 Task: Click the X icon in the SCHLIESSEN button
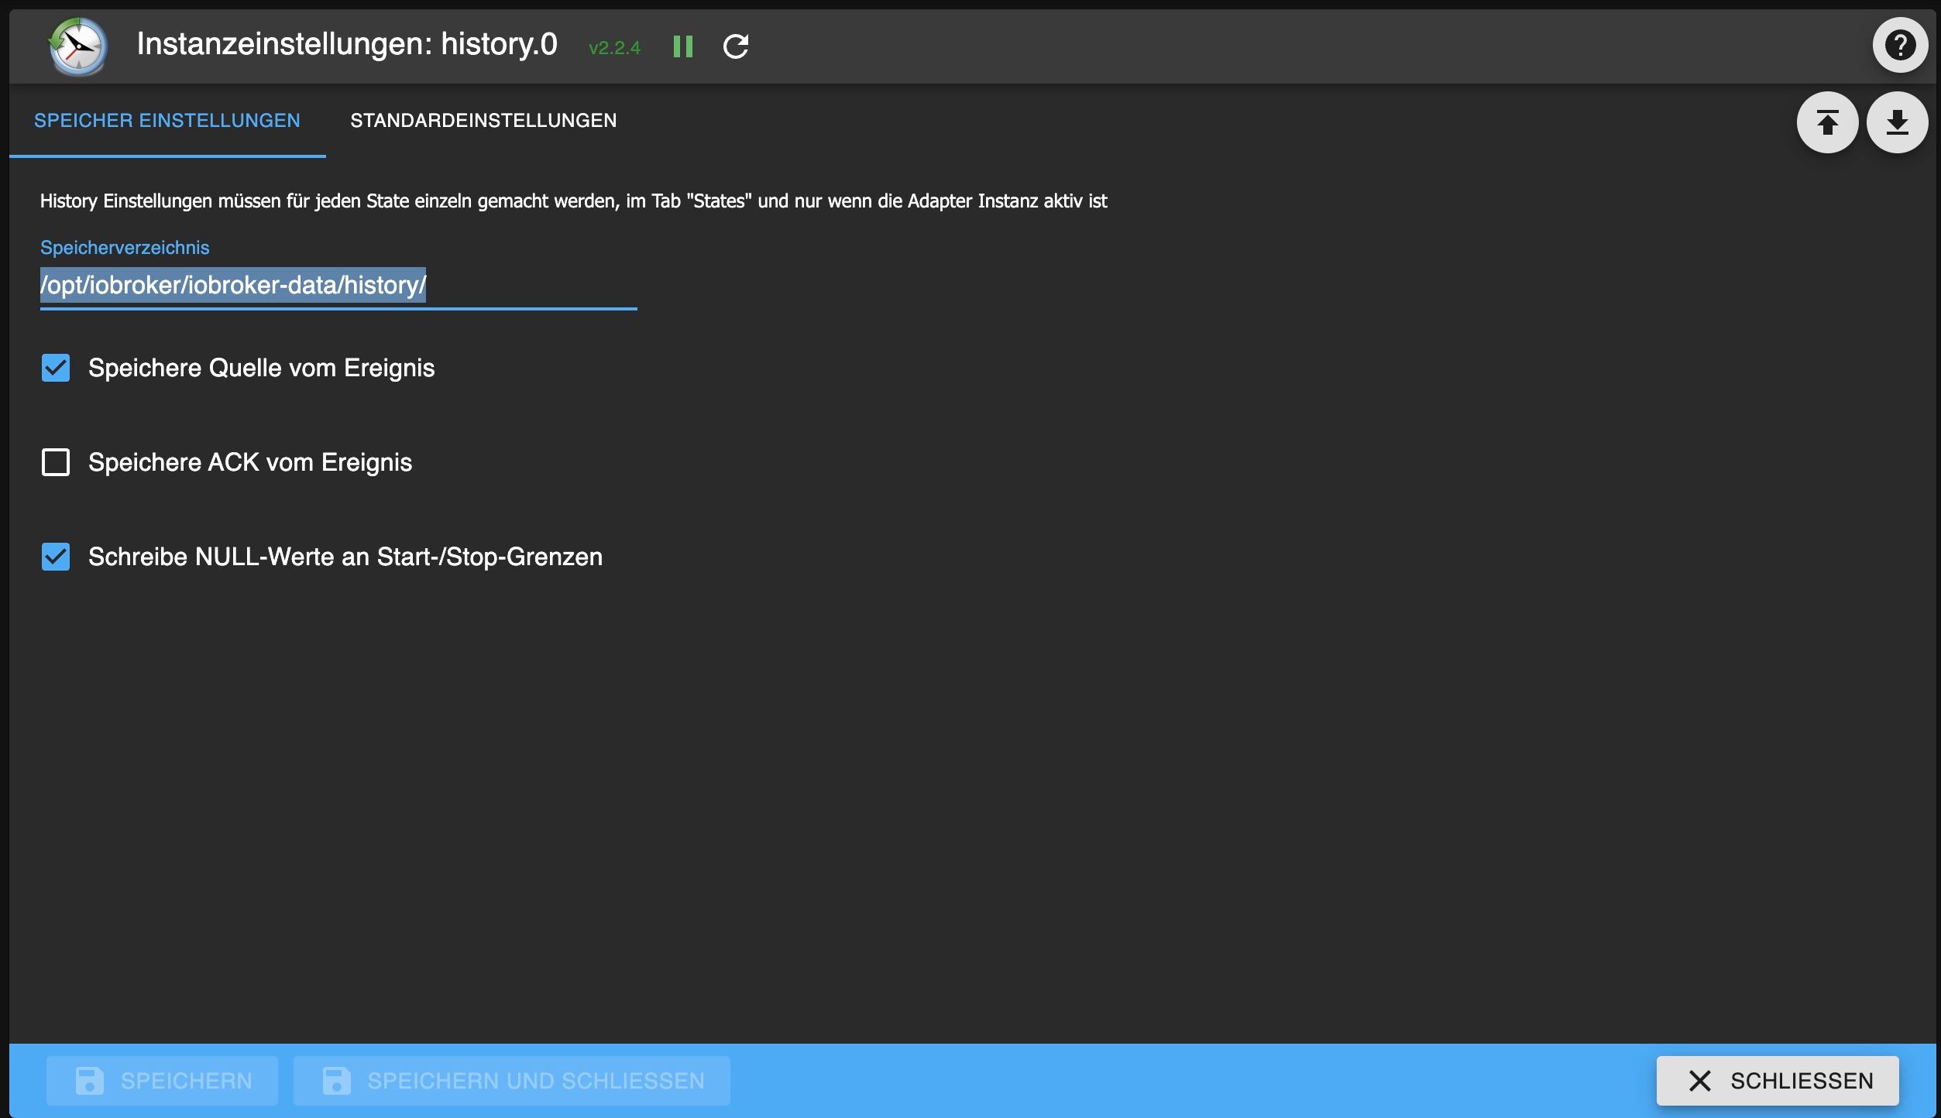click(1699, 1081)
